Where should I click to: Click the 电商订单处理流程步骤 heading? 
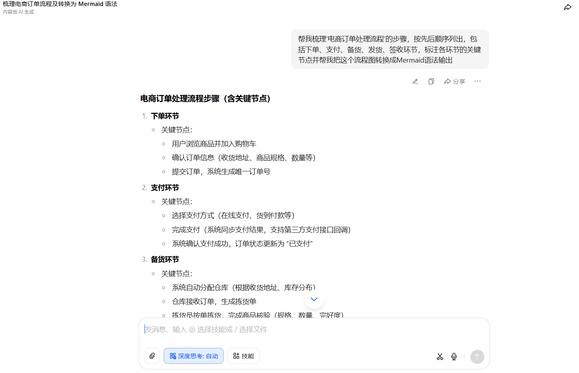tap(205, 98)
